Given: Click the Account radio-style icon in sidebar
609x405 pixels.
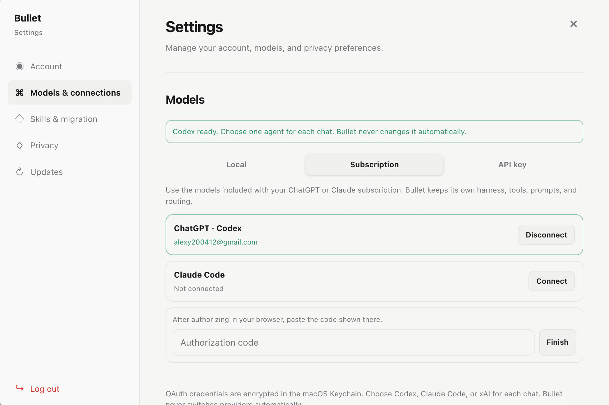Looking at the screenshot, I should [x=20, y=66].
